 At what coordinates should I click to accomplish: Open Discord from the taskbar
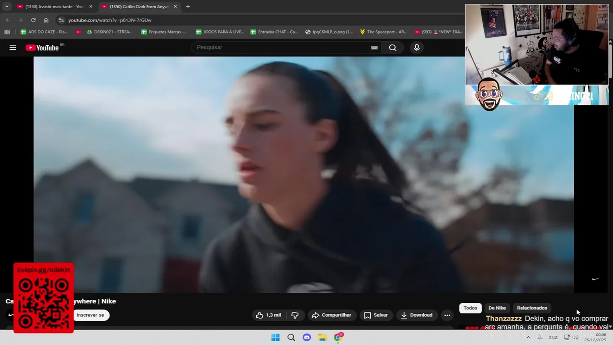point(307,337)
